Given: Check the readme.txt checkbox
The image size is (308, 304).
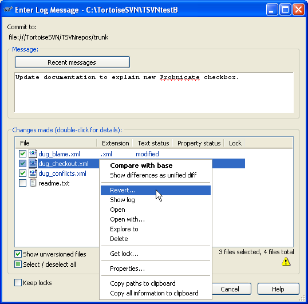Looking at the screenshot, I should [x=22, y=183].
